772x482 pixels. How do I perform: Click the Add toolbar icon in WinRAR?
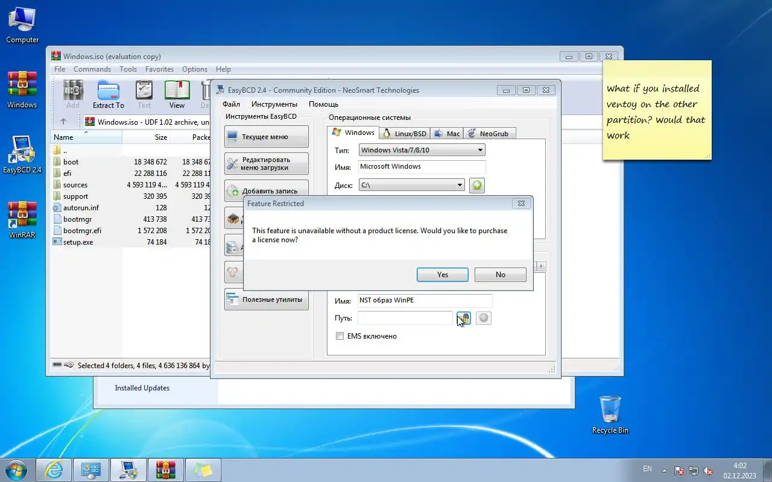73,95
